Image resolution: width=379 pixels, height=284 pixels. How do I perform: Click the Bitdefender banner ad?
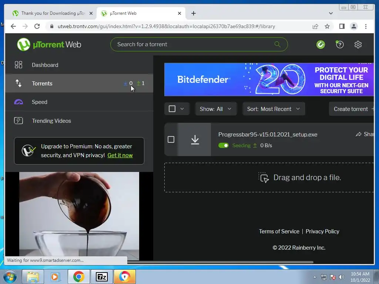coord(269,80)
